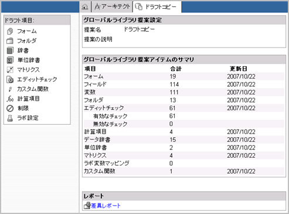Click the フォーム icon in draft items

coord(10,31)
